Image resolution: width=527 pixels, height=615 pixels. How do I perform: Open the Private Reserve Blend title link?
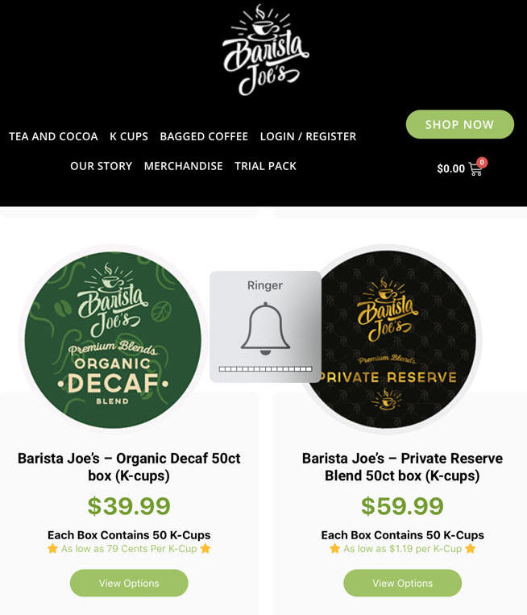(x=402, y=467)
